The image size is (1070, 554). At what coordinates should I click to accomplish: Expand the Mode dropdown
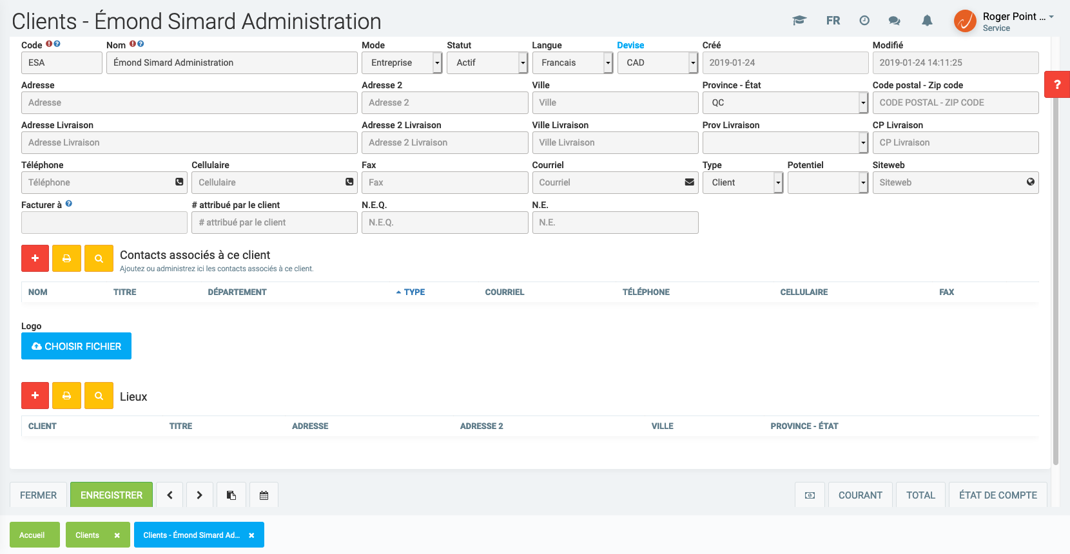click(402, 62)
